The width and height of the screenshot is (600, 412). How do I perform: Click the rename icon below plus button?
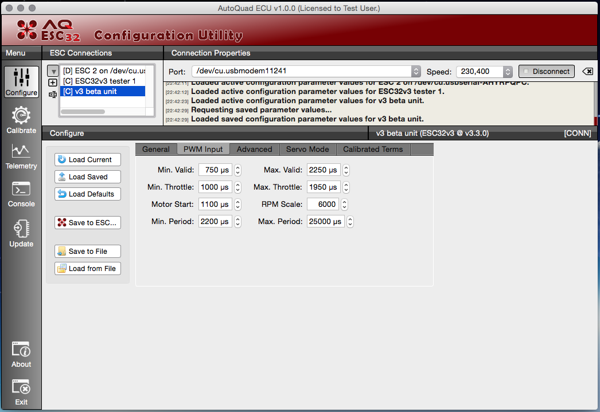tap(53, 95)
